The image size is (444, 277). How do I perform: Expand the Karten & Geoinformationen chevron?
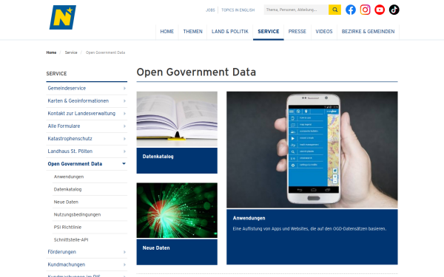pos(124,101)
